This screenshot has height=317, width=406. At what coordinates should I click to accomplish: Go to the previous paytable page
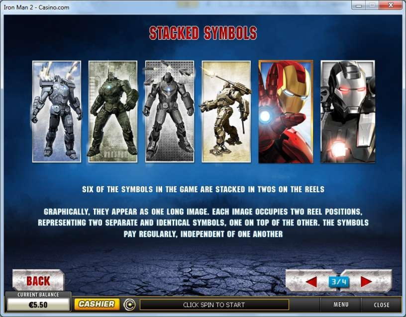coord(311,281)
